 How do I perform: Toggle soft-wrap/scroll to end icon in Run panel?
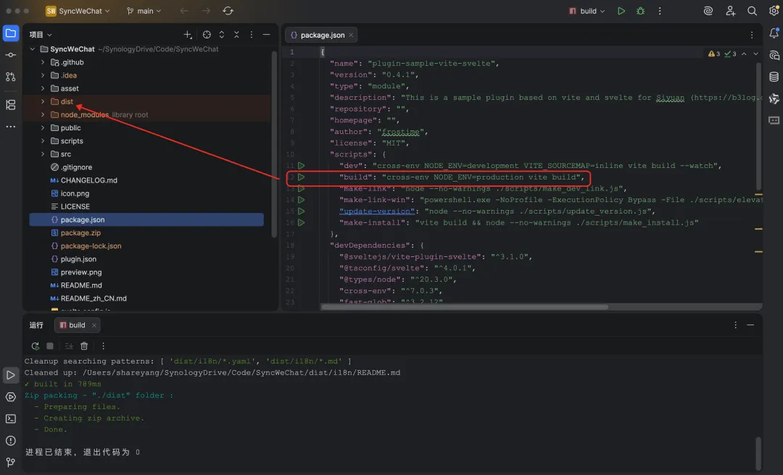(x=69, y=346)
